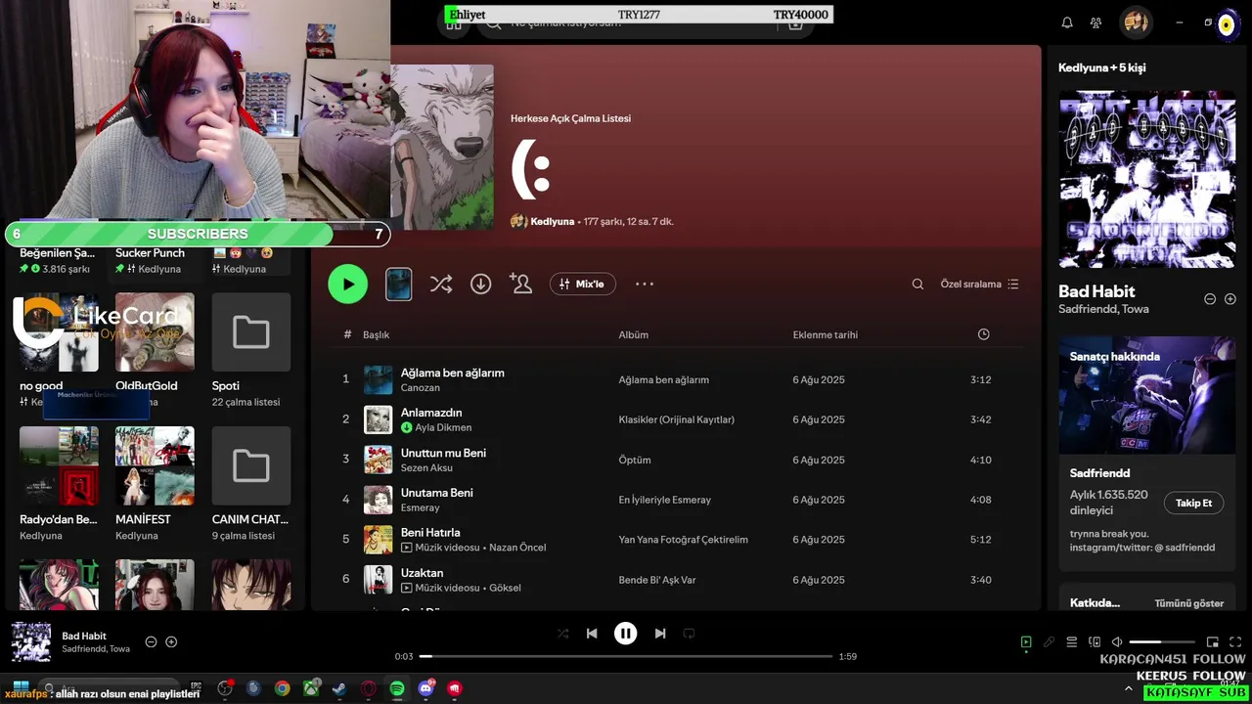Screen dimensions: 1252x704
Task: Download the playlist for offline listening
Action: [480, 284]
